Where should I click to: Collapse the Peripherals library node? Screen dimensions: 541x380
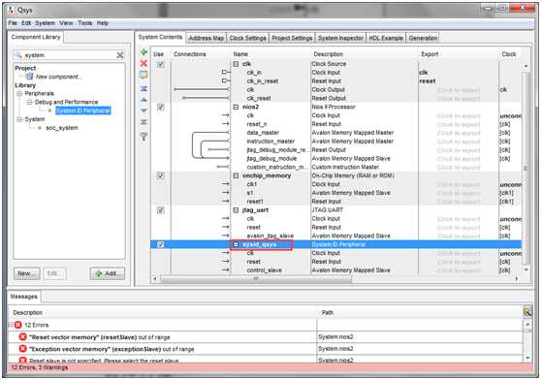19,93
